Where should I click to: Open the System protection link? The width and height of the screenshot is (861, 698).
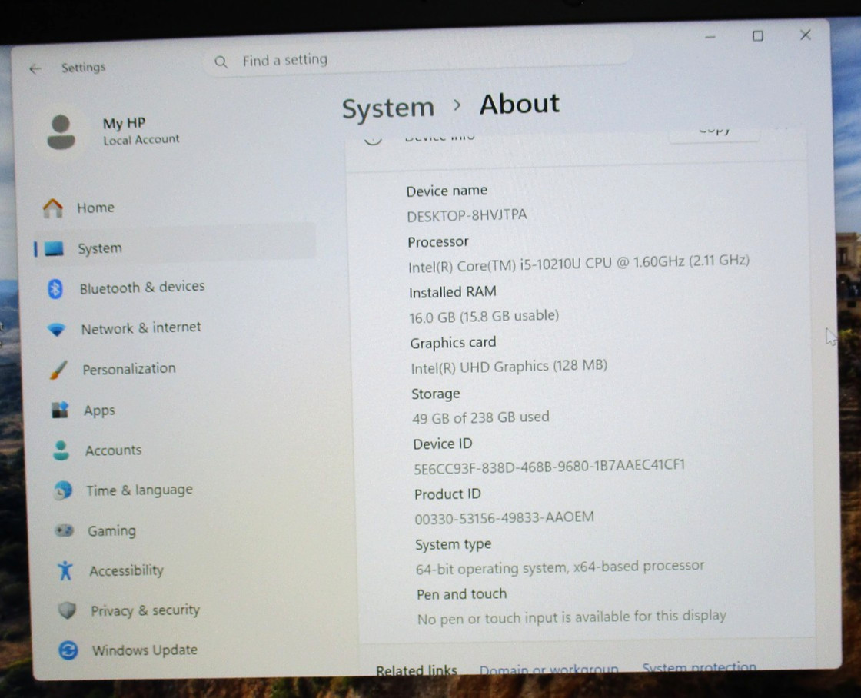point(699,668)
